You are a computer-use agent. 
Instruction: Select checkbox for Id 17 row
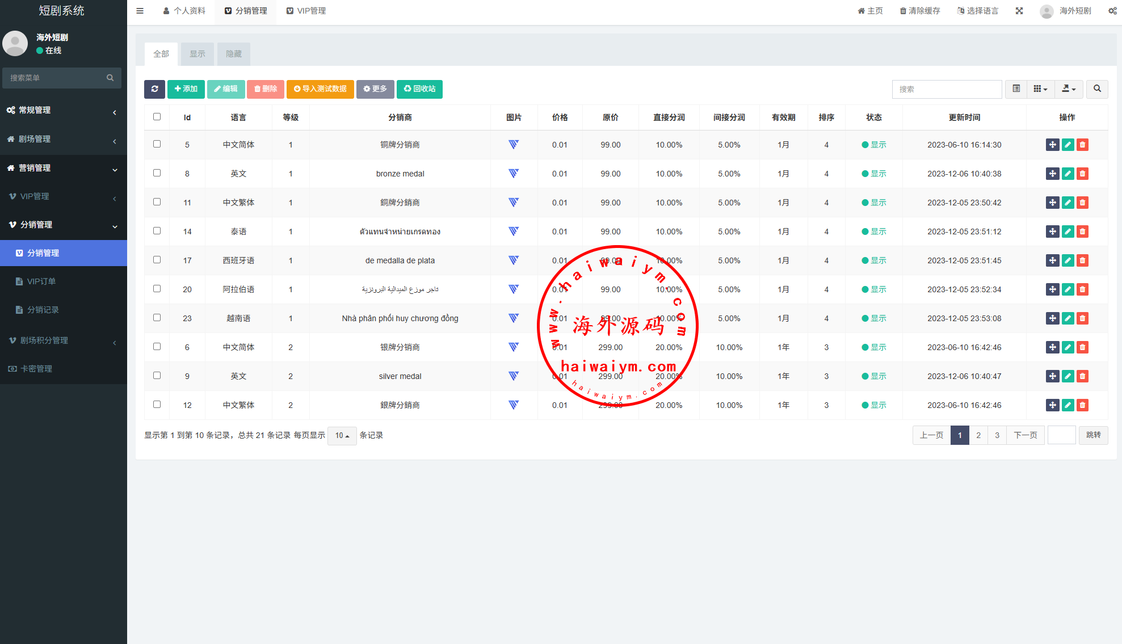coord(157,260)
